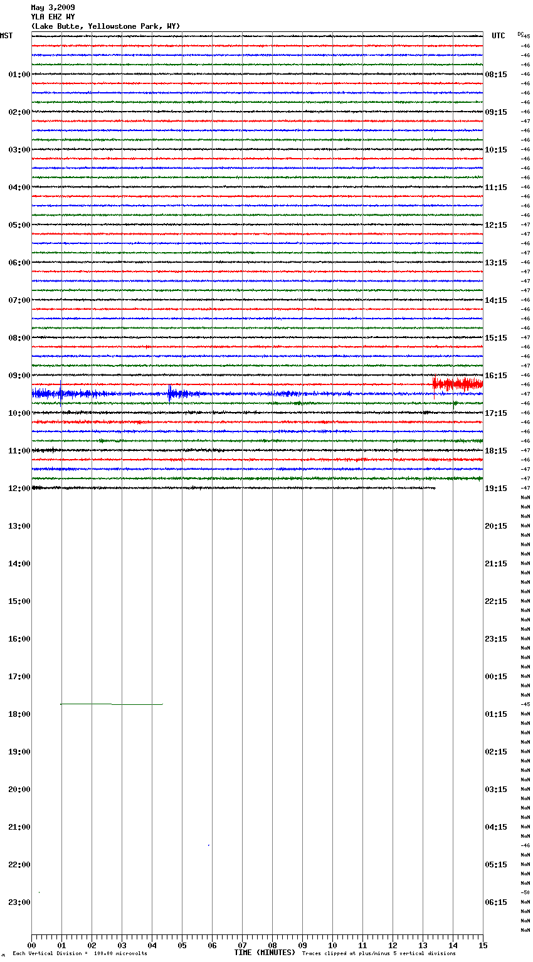Click the UTC time label '02:15'

tap(496, 752)
